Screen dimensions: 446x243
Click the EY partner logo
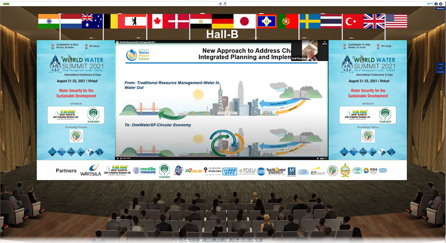318,171
